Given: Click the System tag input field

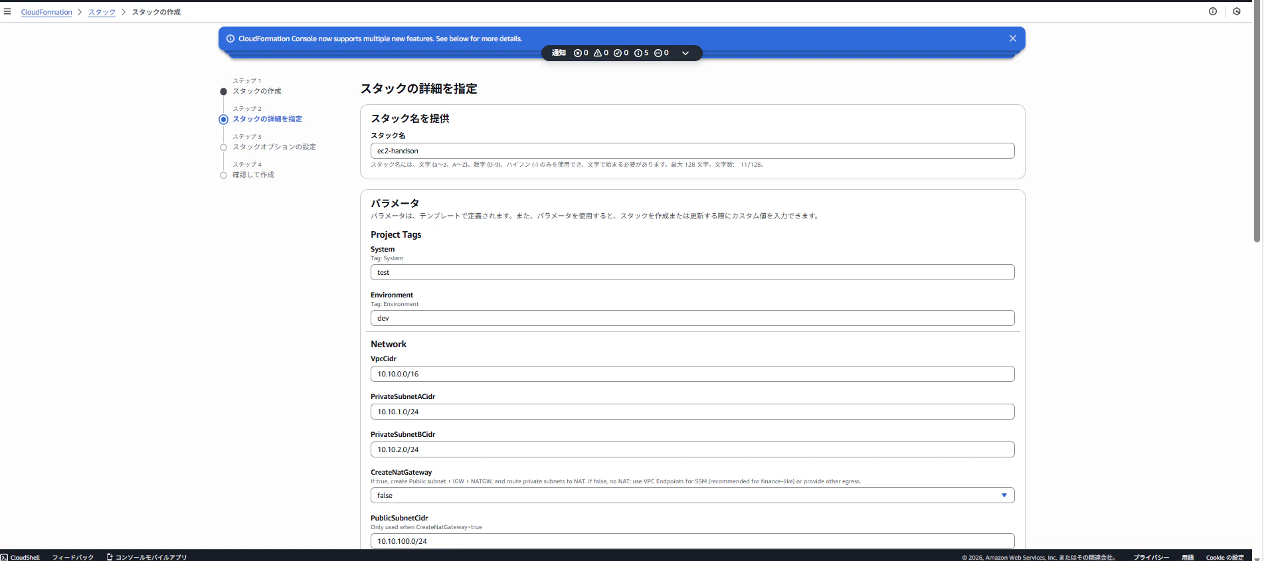Looking at the screenshot, I should click(x=692, y=272).
